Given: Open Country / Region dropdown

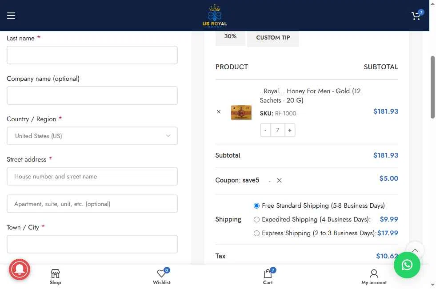Looking at the screenshot, I should click(x=92, y=136).
